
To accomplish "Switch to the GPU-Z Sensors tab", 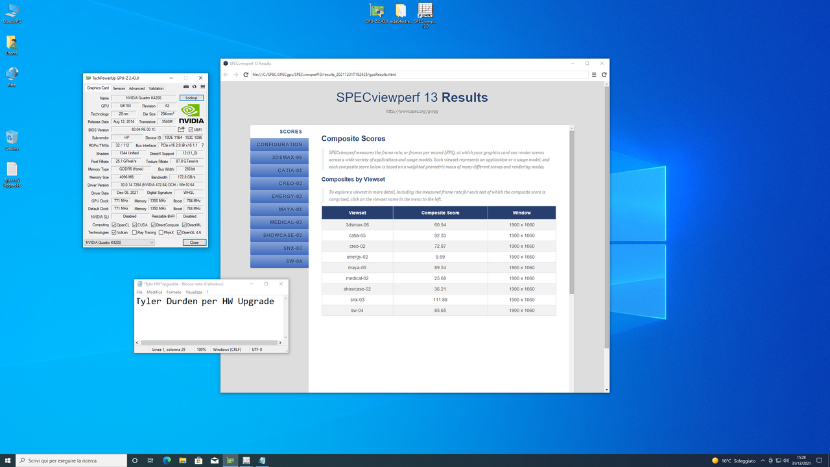I will 119,88.
